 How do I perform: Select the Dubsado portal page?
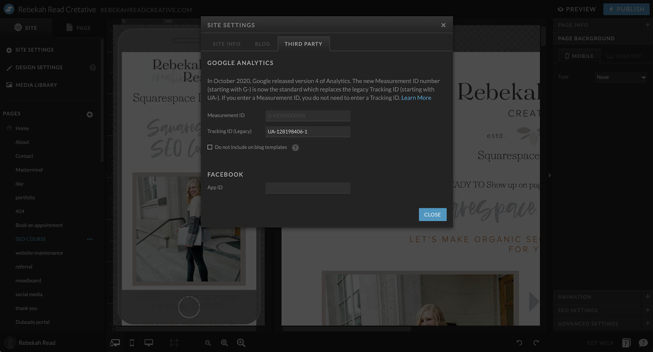[33, 322]
